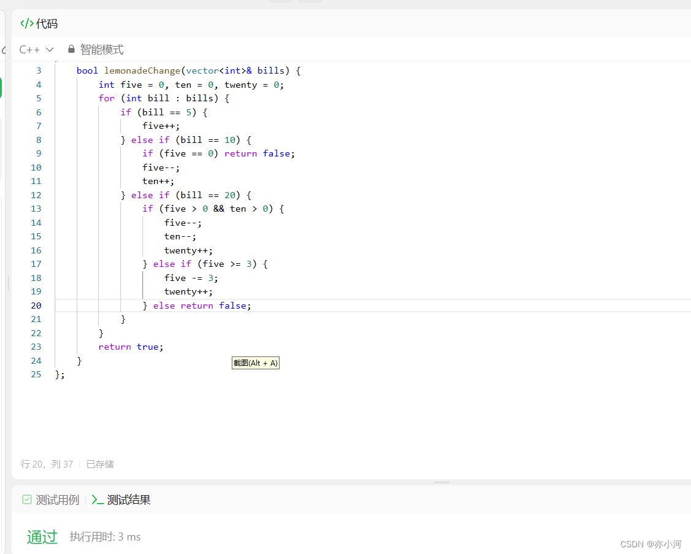
Task: Click the checkbox icon beside 测试用例
Action: (27, 499)
